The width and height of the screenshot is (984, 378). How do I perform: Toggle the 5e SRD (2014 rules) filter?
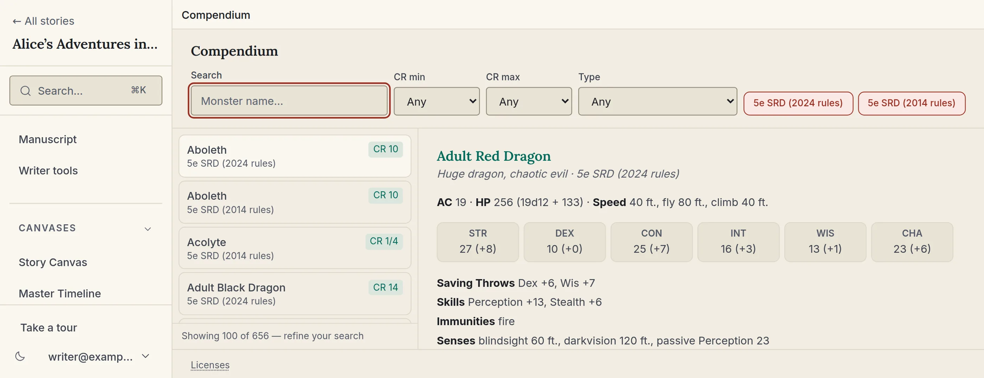pos(911,103)
